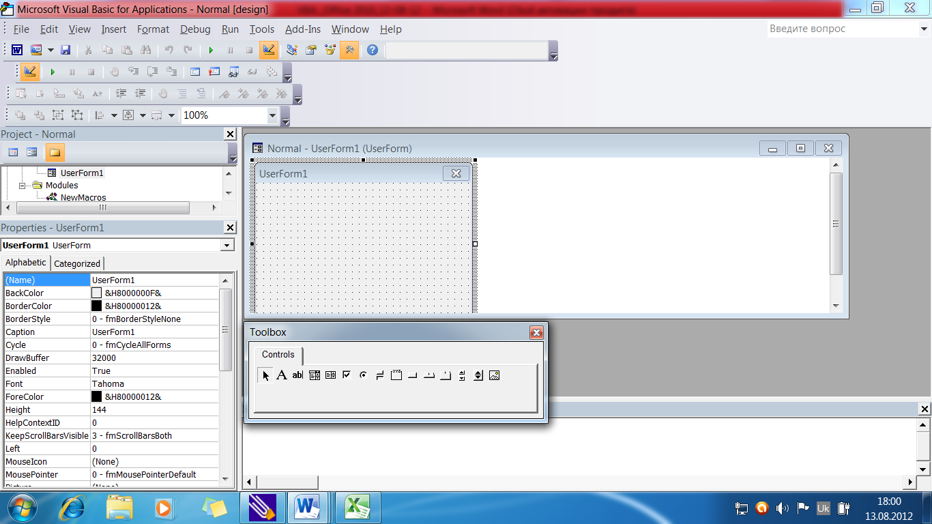Select NewMacros module in project tree
The image size is (932, 524).
pos(83,198)
